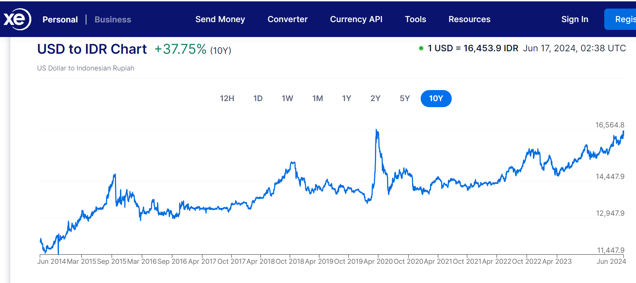This screenshot has height=283, width=636.
Task: Show the 1Y chart range
Action: pyautogui.click(x=346, y=99)
